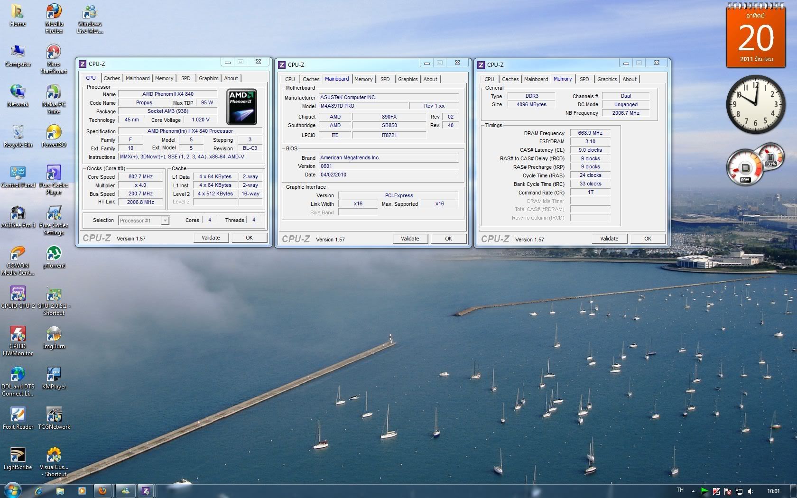Select Graphics tab in Mainboard CPU-Z window
The width and height of the screenshot is (797, 498).
[x=408, y=79]
